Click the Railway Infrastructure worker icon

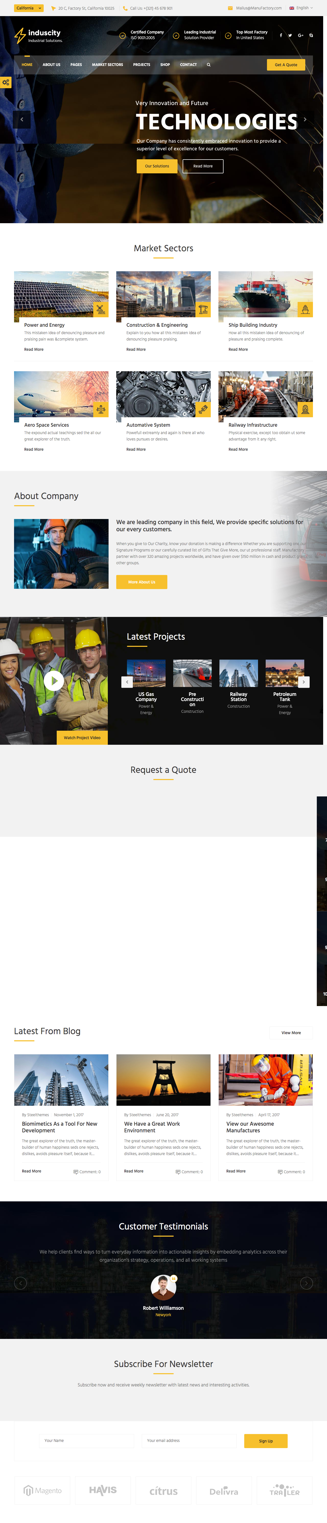[x=305, y=409]
